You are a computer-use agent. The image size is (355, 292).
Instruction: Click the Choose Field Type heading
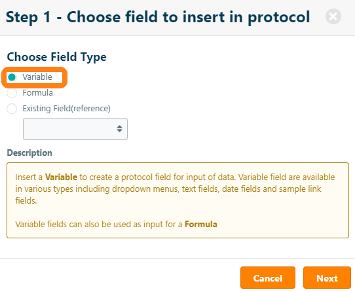(x=56, y=57)
